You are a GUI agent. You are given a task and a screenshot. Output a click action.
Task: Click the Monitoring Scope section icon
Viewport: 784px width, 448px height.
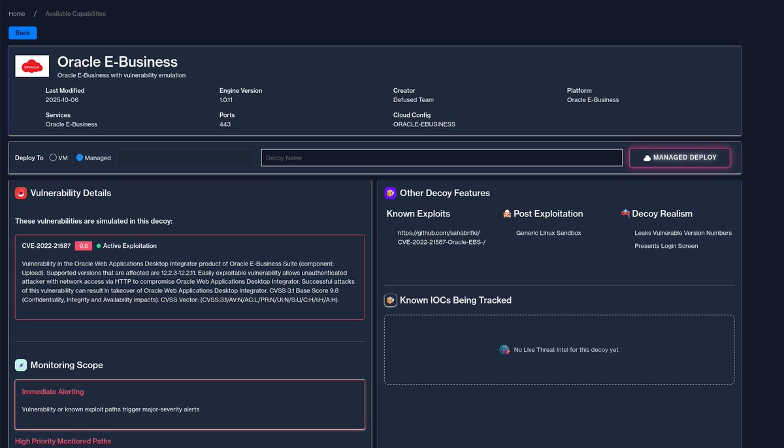click(21, 365)
